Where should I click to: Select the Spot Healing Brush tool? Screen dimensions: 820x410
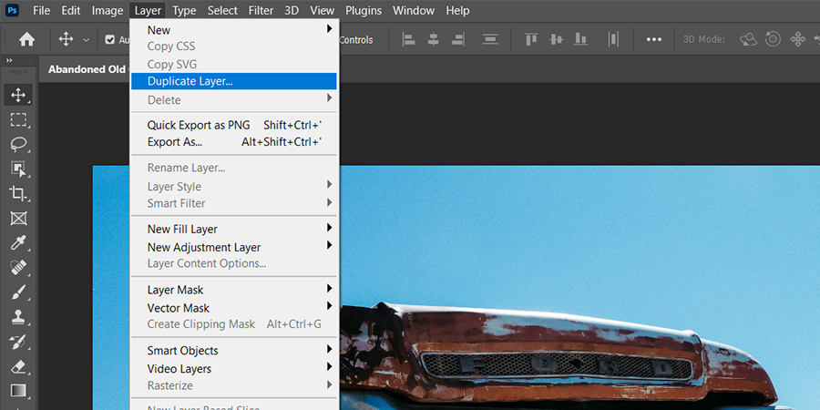(18, 268)
